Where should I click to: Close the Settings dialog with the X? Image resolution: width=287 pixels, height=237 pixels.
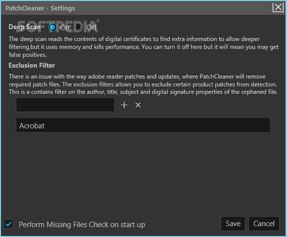click(x=278, y=7)
